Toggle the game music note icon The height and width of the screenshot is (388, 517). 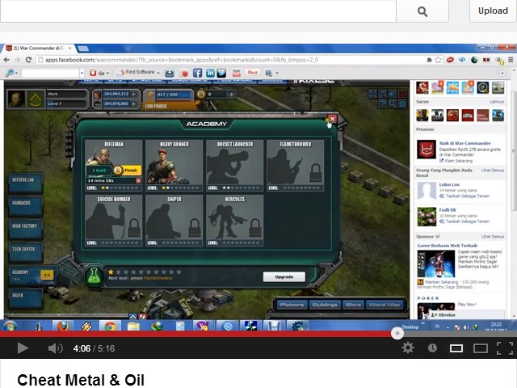(x=382, y=94)
